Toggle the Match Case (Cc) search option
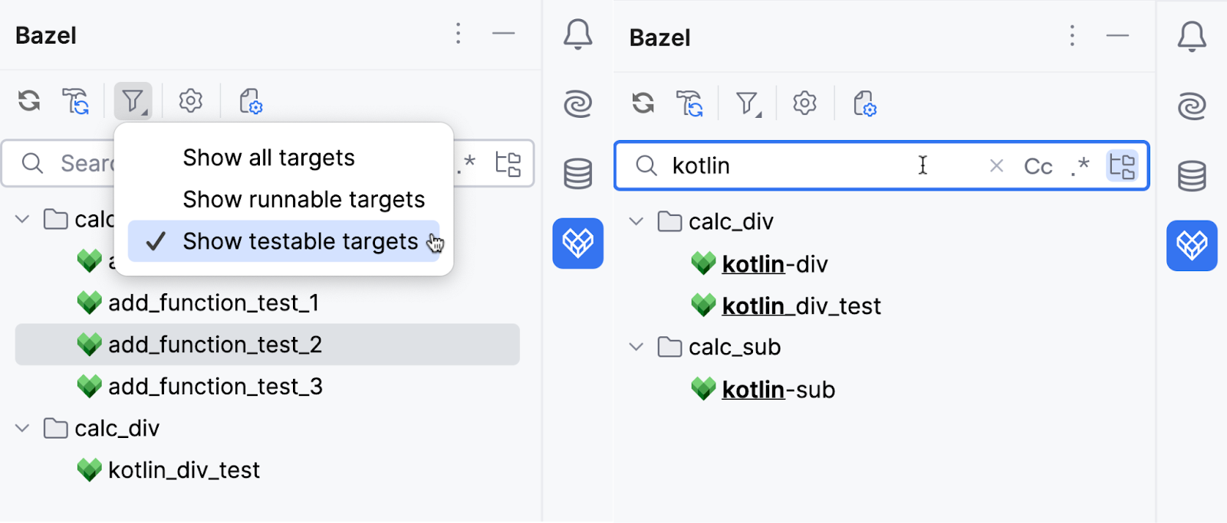Viewport: 1227px width, 523px height. tap(1038, 166)
